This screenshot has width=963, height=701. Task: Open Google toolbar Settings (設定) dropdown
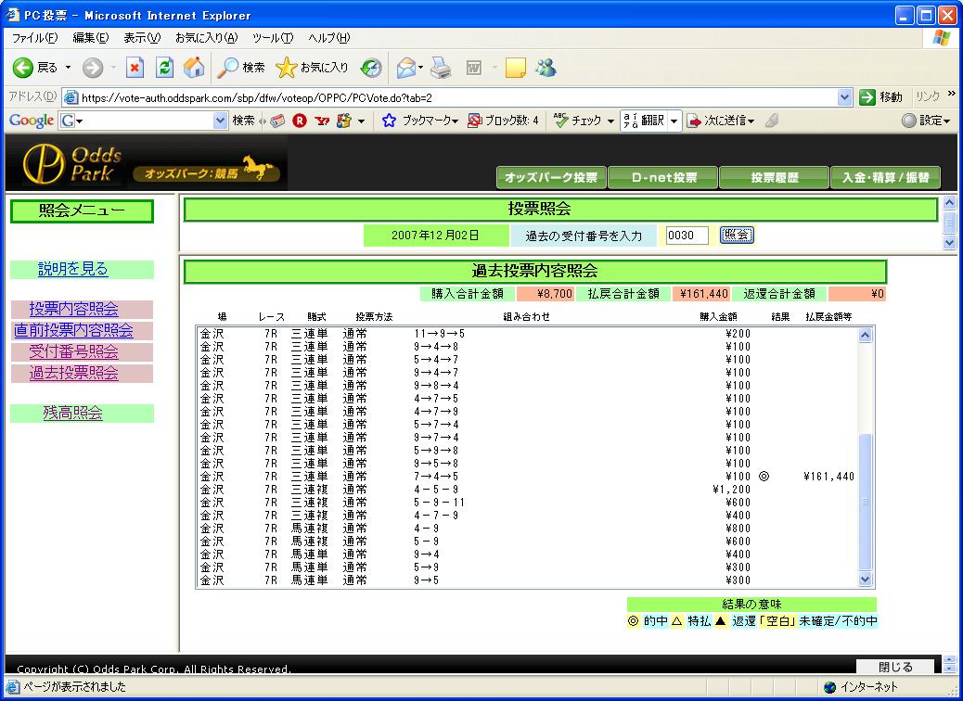pos(926,121)
